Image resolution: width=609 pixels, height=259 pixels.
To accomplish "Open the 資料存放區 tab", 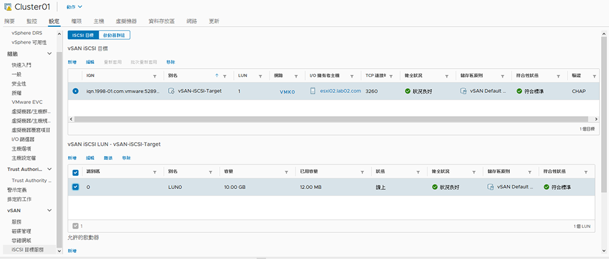I will pos(161,21).
